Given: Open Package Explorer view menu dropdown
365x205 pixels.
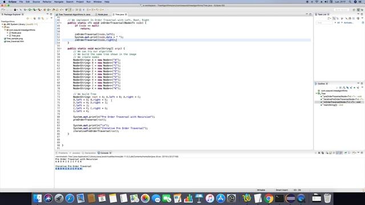Looking at the screenshot, I should point(51,18).
